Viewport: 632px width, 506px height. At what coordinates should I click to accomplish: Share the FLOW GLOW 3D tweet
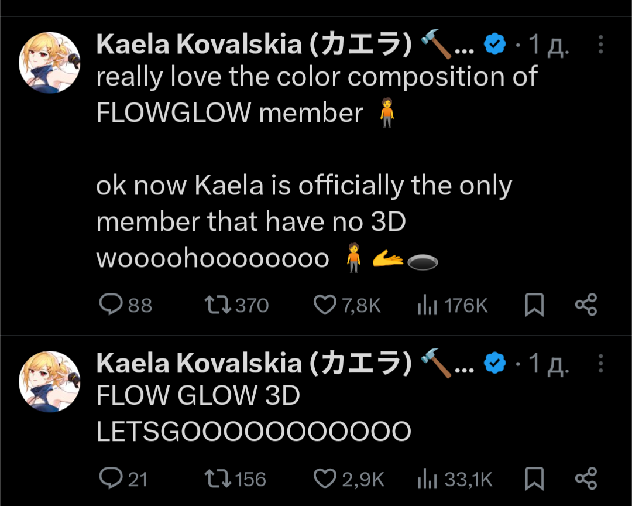click(586, 478)
